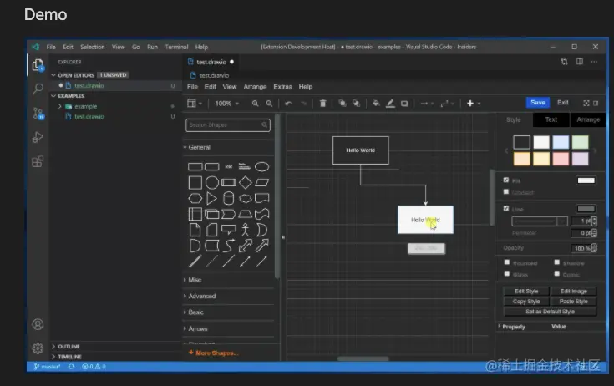This screenshot has width=614, height=386.
Task: Select the diamond shape in General
Action: pos(246,182)
